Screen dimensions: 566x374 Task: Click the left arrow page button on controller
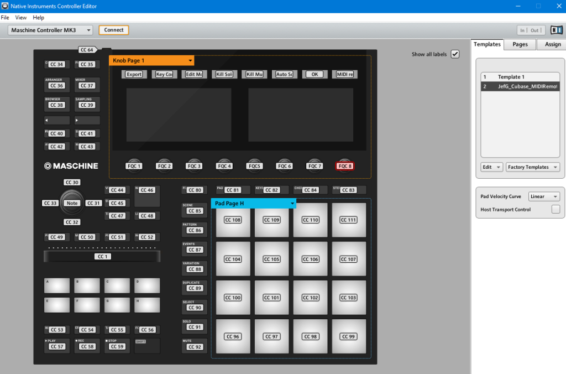point(57,120)
